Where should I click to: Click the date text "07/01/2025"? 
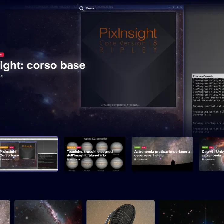pyautogui.click(x=142, y=159)
